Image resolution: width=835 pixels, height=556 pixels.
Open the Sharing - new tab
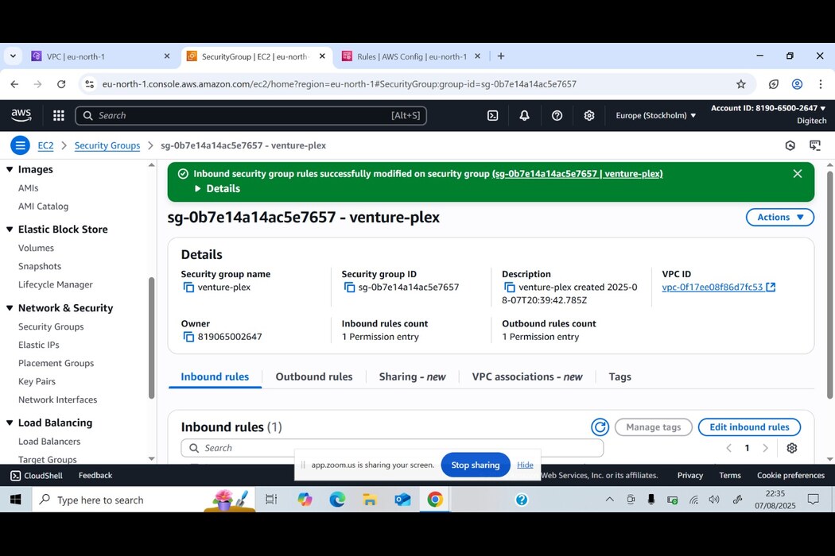[x=412, y=376]
